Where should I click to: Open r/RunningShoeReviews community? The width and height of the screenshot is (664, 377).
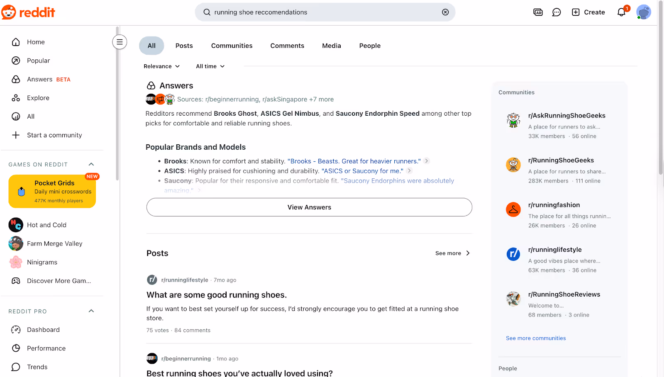(x=564, y=294)
